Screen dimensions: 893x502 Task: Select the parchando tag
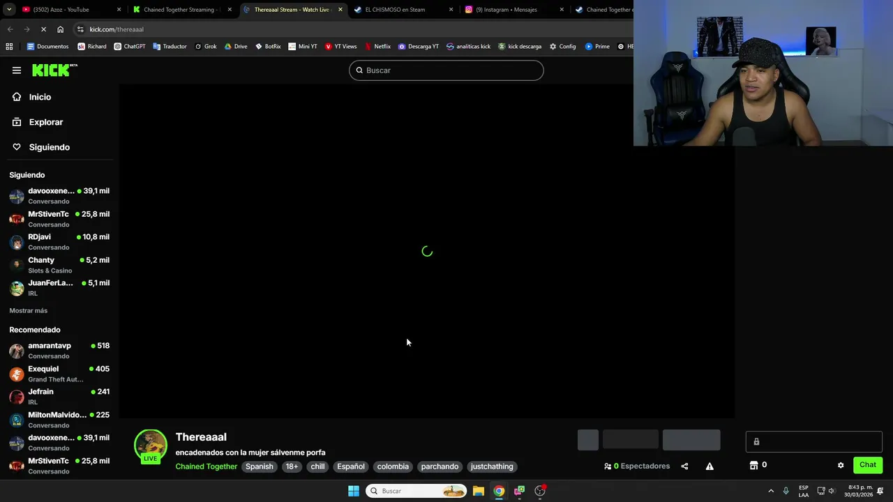(440, 466)
